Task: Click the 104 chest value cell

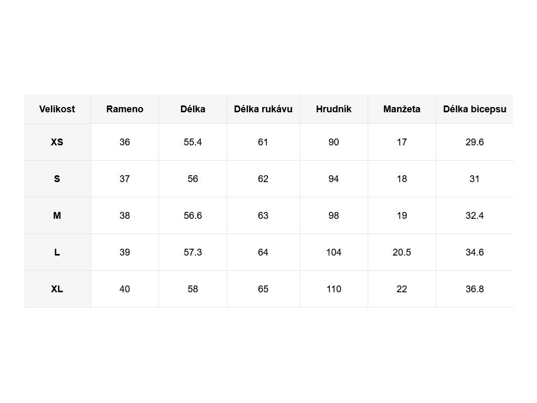Action: [x=334, y=252]
